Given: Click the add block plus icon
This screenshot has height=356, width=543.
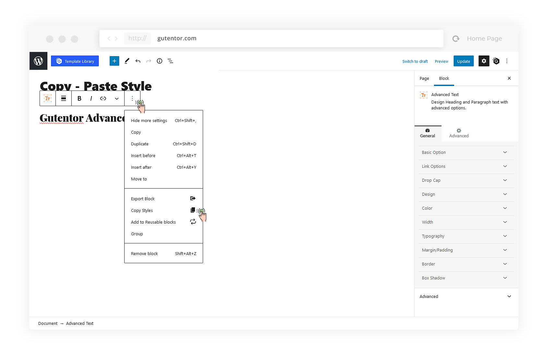Looking at the screenshot, I should coord(114,61).
